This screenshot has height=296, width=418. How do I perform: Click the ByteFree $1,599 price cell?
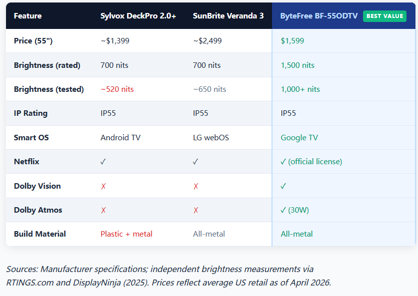292,41
